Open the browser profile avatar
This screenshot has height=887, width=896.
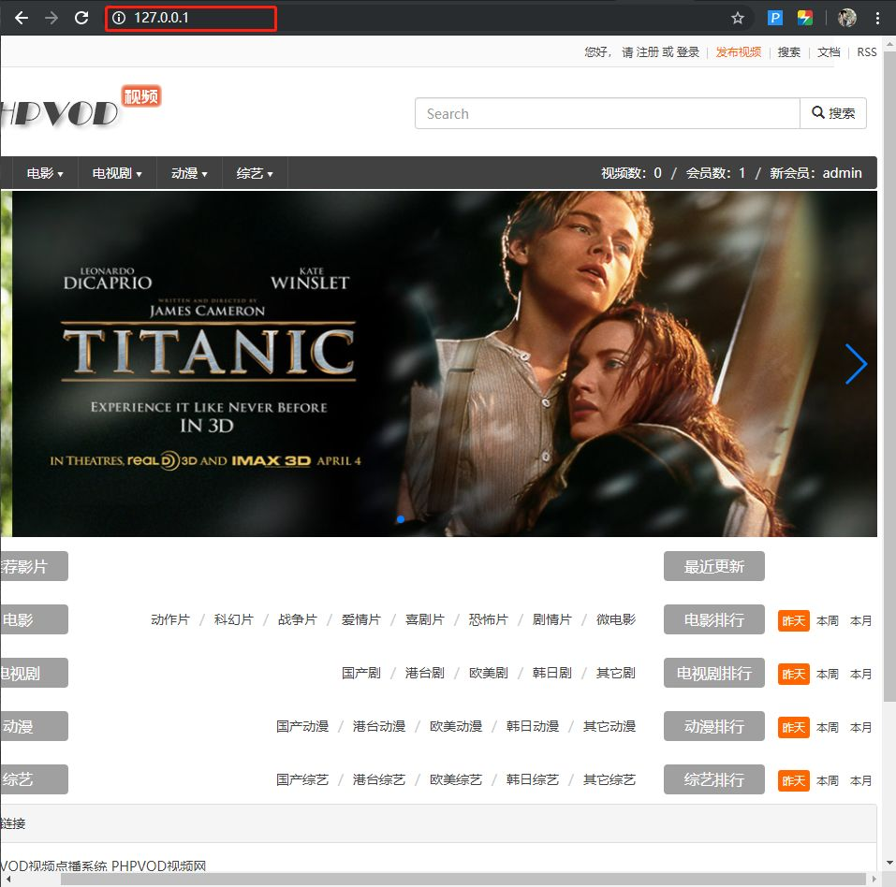coord(847,18)
